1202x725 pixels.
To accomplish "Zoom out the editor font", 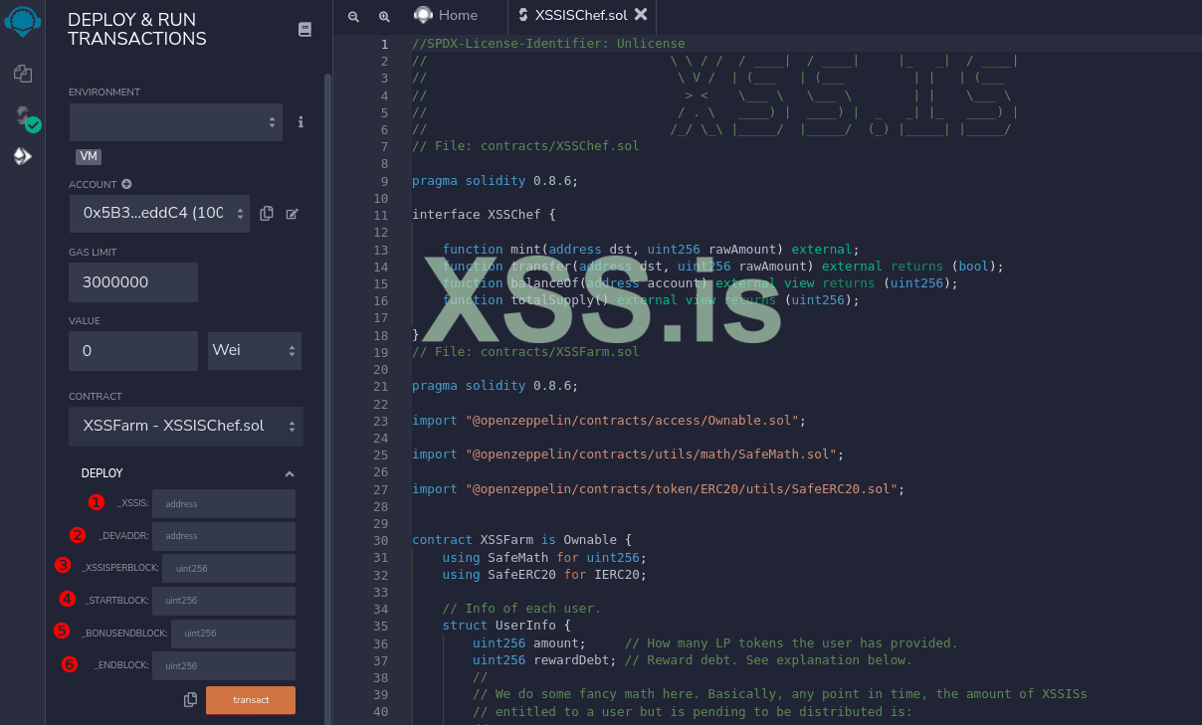I will point(353,17).
